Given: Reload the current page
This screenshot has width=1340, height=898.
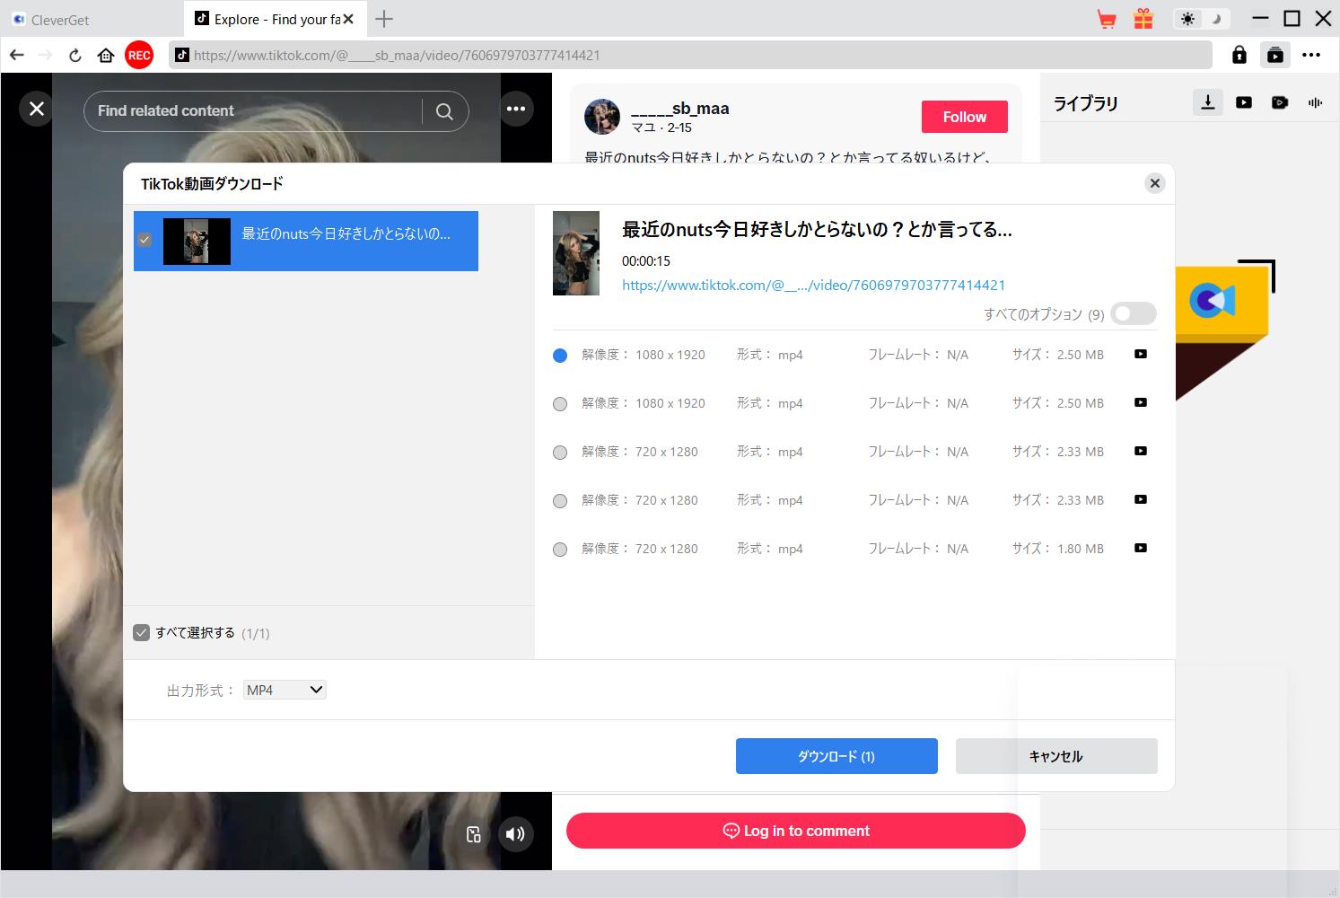Looking at the screenshot, I should [x=75, y=55].
